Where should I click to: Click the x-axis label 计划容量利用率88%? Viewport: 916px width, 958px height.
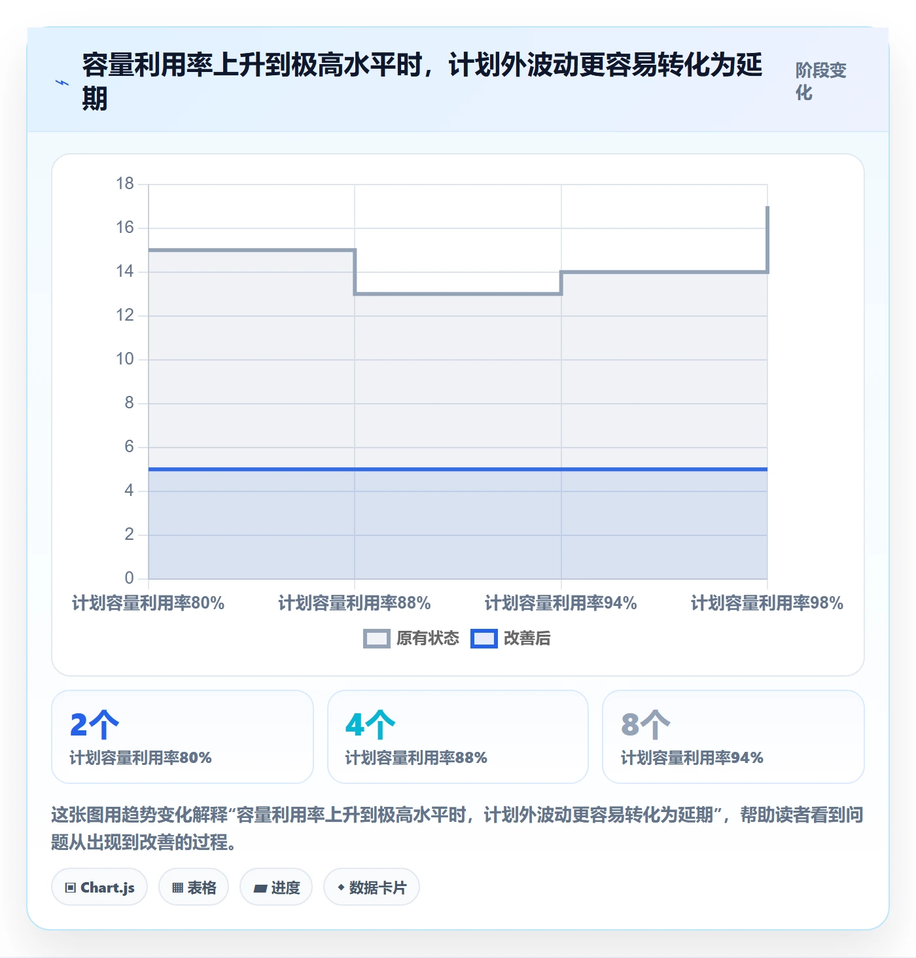355,603
